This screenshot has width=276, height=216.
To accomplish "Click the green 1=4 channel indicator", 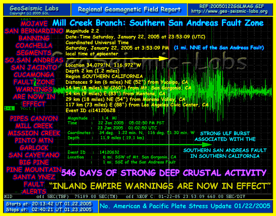I will click(x=9, y=108).
